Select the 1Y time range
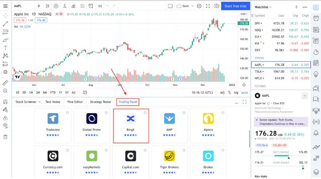The image size is (321, 179). pos(60,93)
